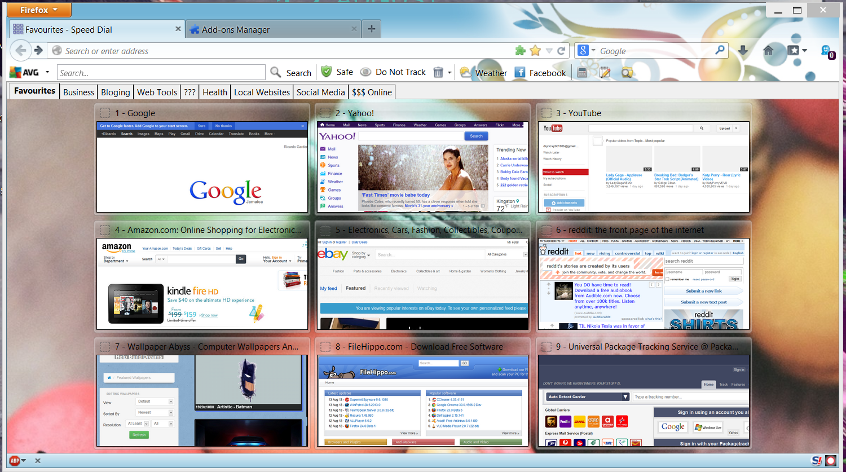
Task: Click the Adblock Plus ABP icon
Action: [15, 461]
